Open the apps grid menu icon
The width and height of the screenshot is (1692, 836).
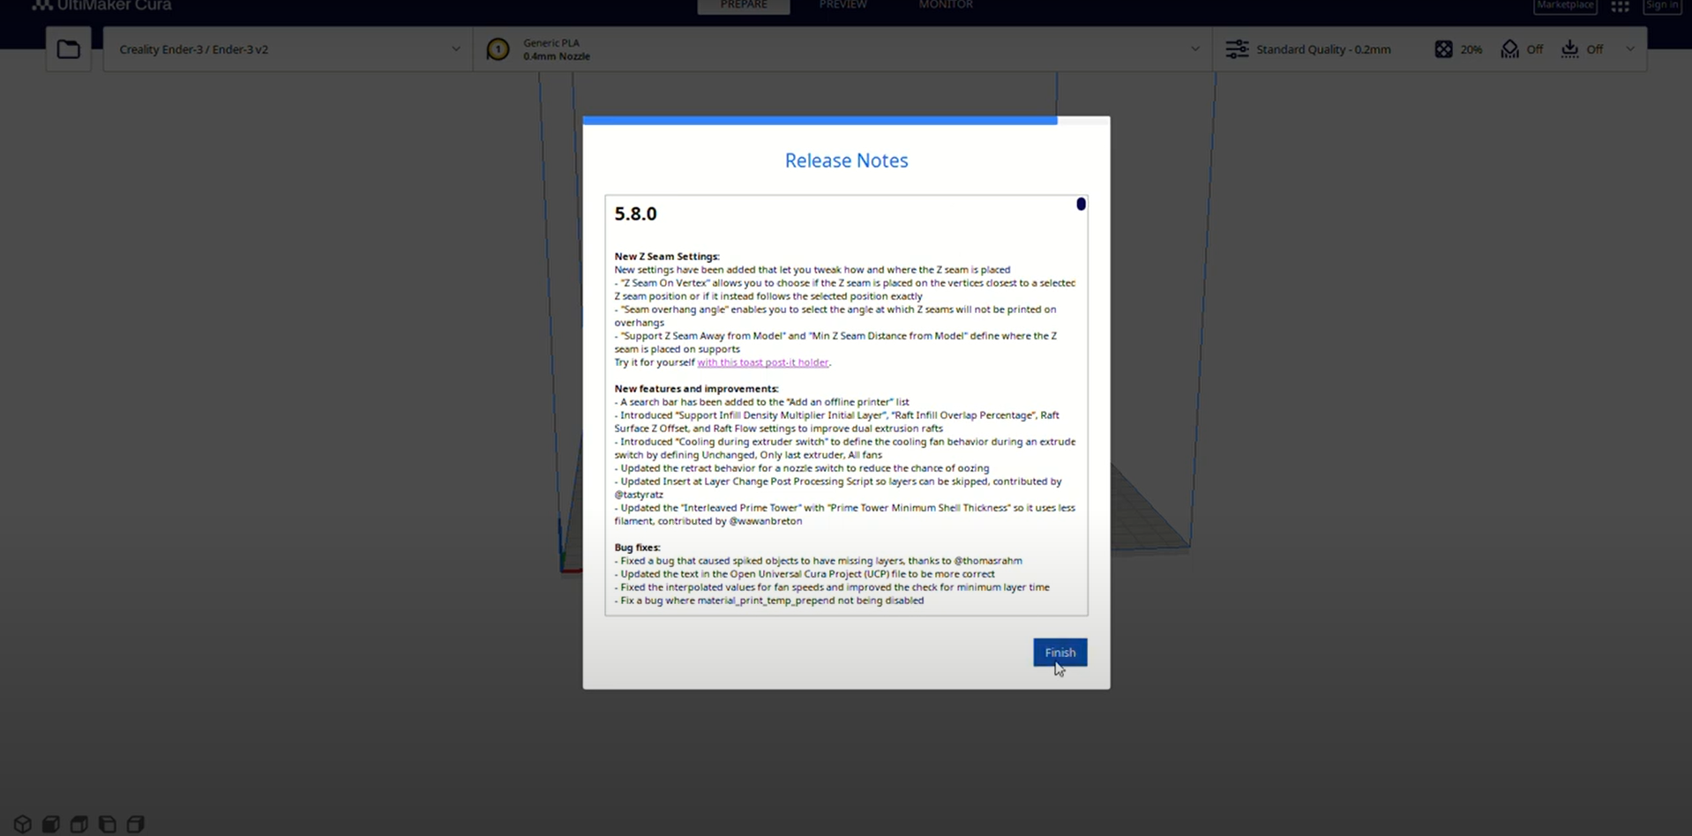pyautogui.click(x=1620, y=6)
